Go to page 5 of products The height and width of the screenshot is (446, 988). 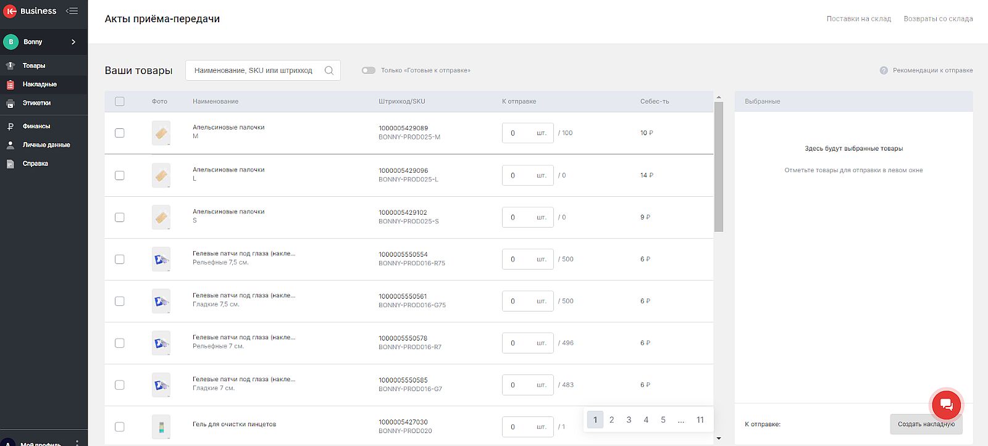(x=663, y=420)
